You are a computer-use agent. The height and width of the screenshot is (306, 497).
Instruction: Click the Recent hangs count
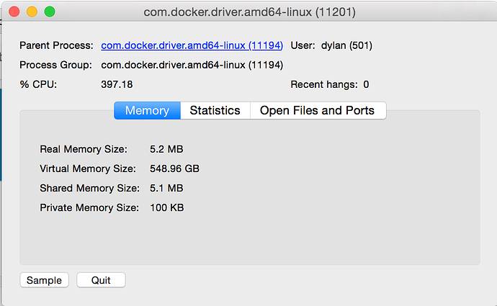pyautogui.click(x=366, y=84)
